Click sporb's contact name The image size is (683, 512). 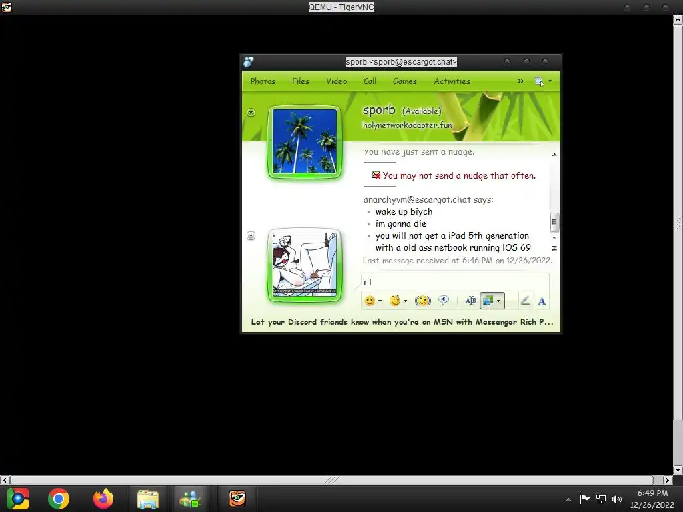[x=379, y=110]
